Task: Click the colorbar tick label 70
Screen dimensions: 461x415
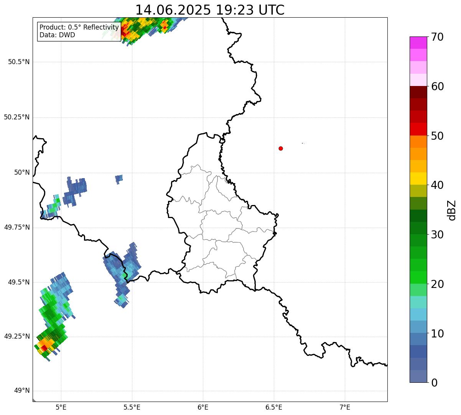Action: [437, 37]
